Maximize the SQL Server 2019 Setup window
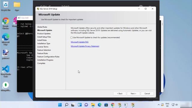Viewport: 192px width, 108px height. tap(145, 9)
